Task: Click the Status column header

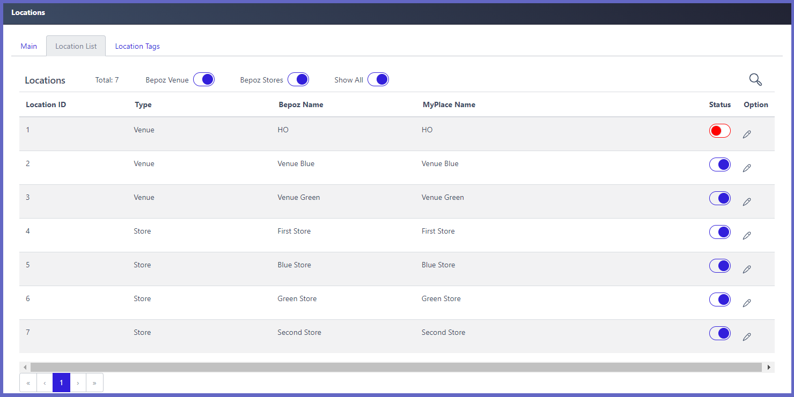Action: point(720,104)
